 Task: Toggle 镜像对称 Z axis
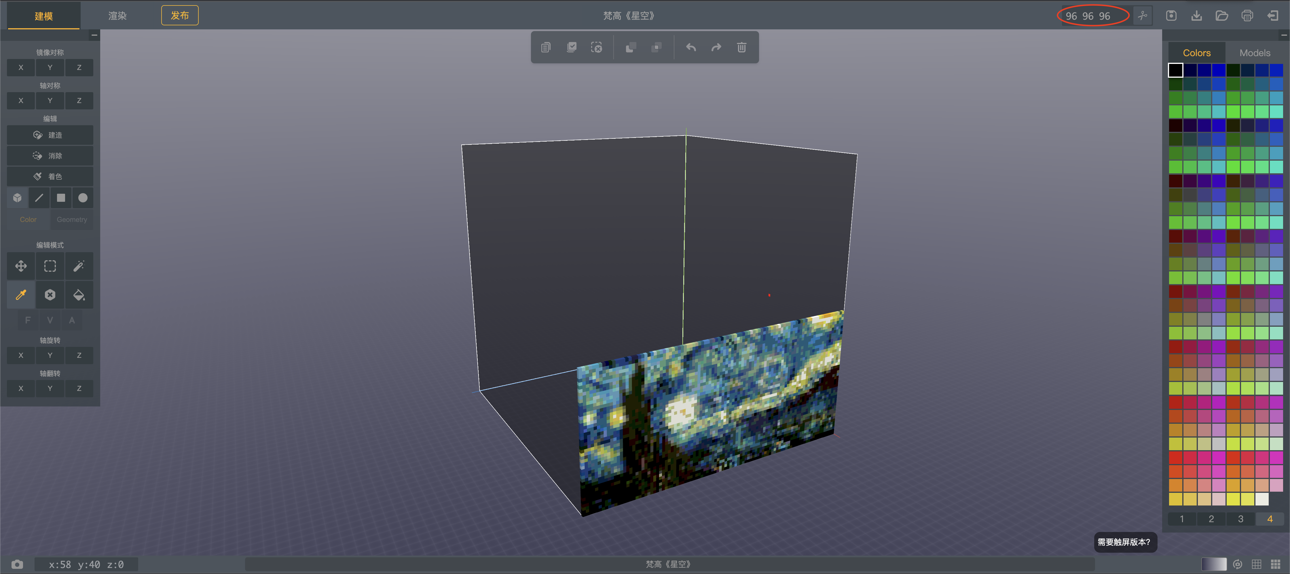pyautogui.click(x=79, y=68)
